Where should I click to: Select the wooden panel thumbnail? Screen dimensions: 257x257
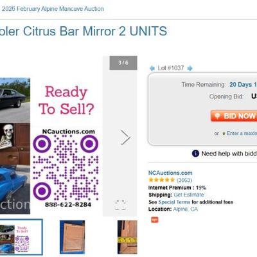(72, 237)
